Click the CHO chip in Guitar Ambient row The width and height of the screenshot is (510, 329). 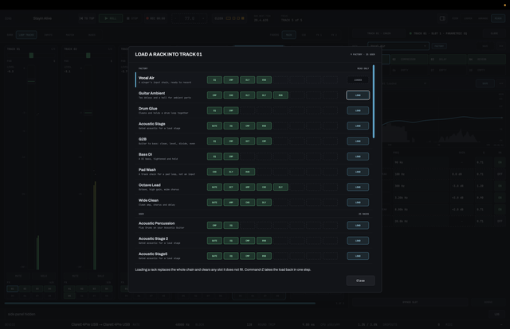pos(231,95)
